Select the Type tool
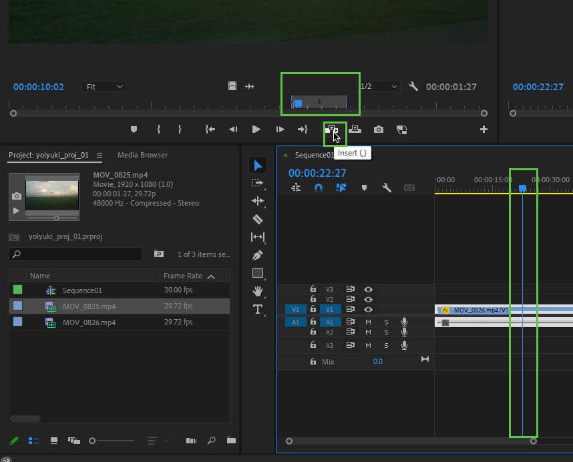573x462 pixels. pos(258,309)
